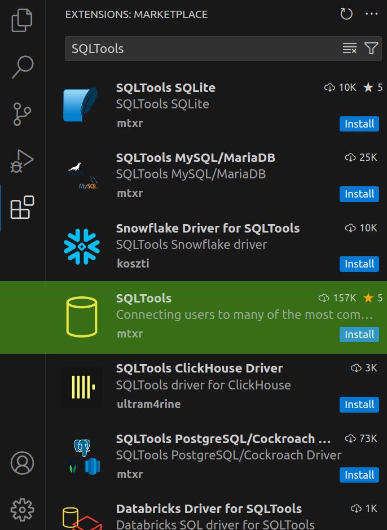This screenshot has height=530, width=387.
Task: Click the EXTENSIONS: MARKETPLACE header
Action: tap(137, 15)
